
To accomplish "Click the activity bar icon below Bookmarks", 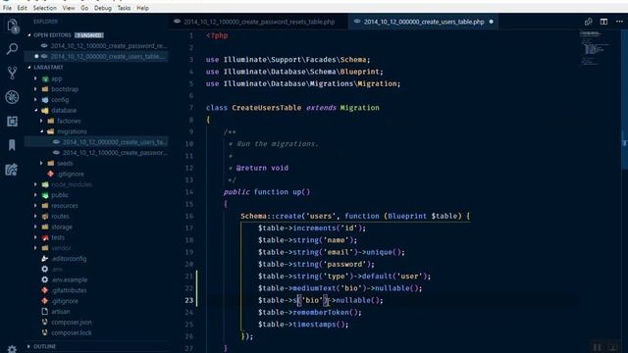I will (x=12, y=170).
